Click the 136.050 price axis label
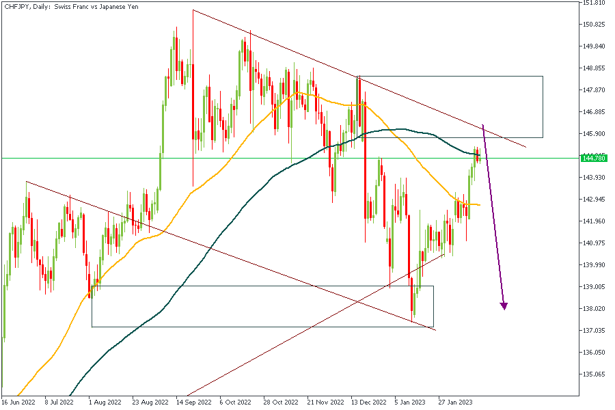The height and width of the screenshot is (410, 615). pos(594,353)
